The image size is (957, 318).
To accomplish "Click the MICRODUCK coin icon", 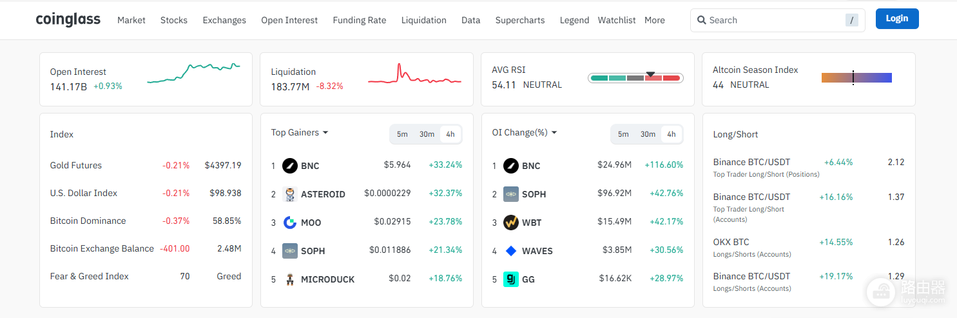I will [290, 279].
